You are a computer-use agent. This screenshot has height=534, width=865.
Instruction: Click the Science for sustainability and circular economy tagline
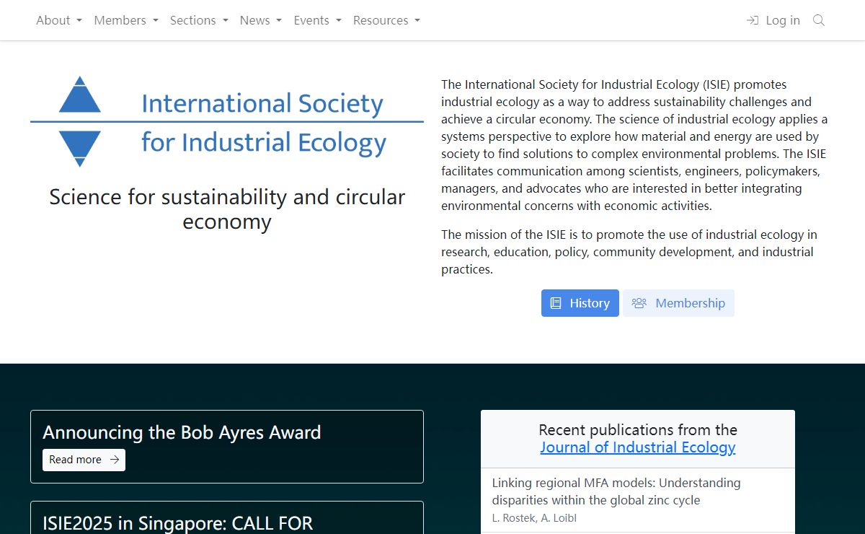pos(227,209)
